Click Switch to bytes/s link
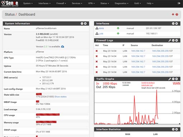Screen dimensions: 183x137 148,83
